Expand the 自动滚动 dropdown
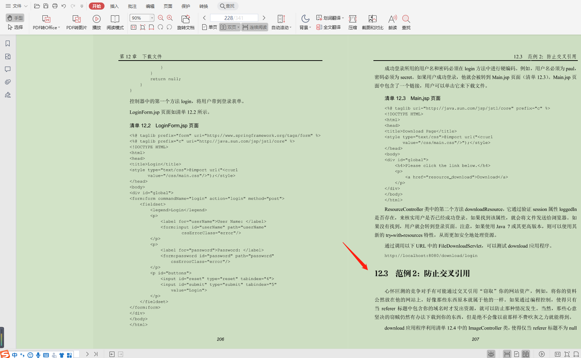Image resolution: width=581 pixels, height=358 pixels. [291, 27]
